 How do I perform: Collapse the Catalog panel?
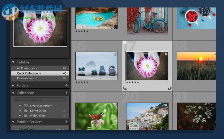coord(13,62)
